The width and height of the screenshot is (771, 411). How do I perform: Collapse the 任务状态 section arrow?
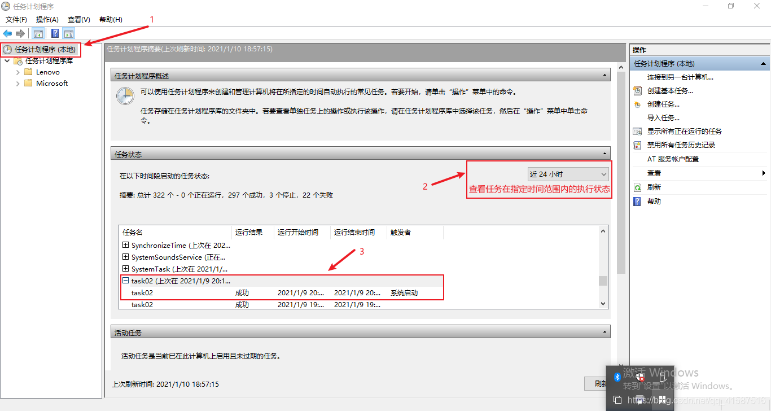(605, 154)
